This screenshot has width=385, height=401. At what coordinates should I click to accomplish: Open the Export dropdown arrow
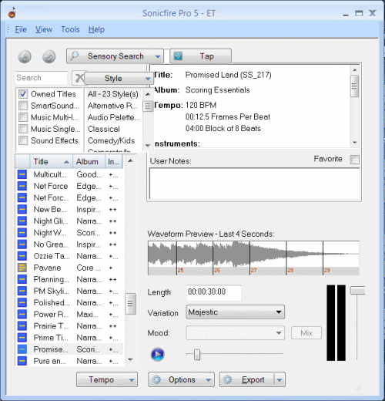[x=280, y=380]
